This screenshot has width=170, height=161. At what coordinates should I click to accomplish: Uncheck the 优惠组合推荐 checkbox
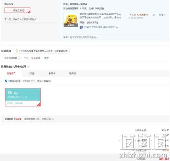click(6, 81)
